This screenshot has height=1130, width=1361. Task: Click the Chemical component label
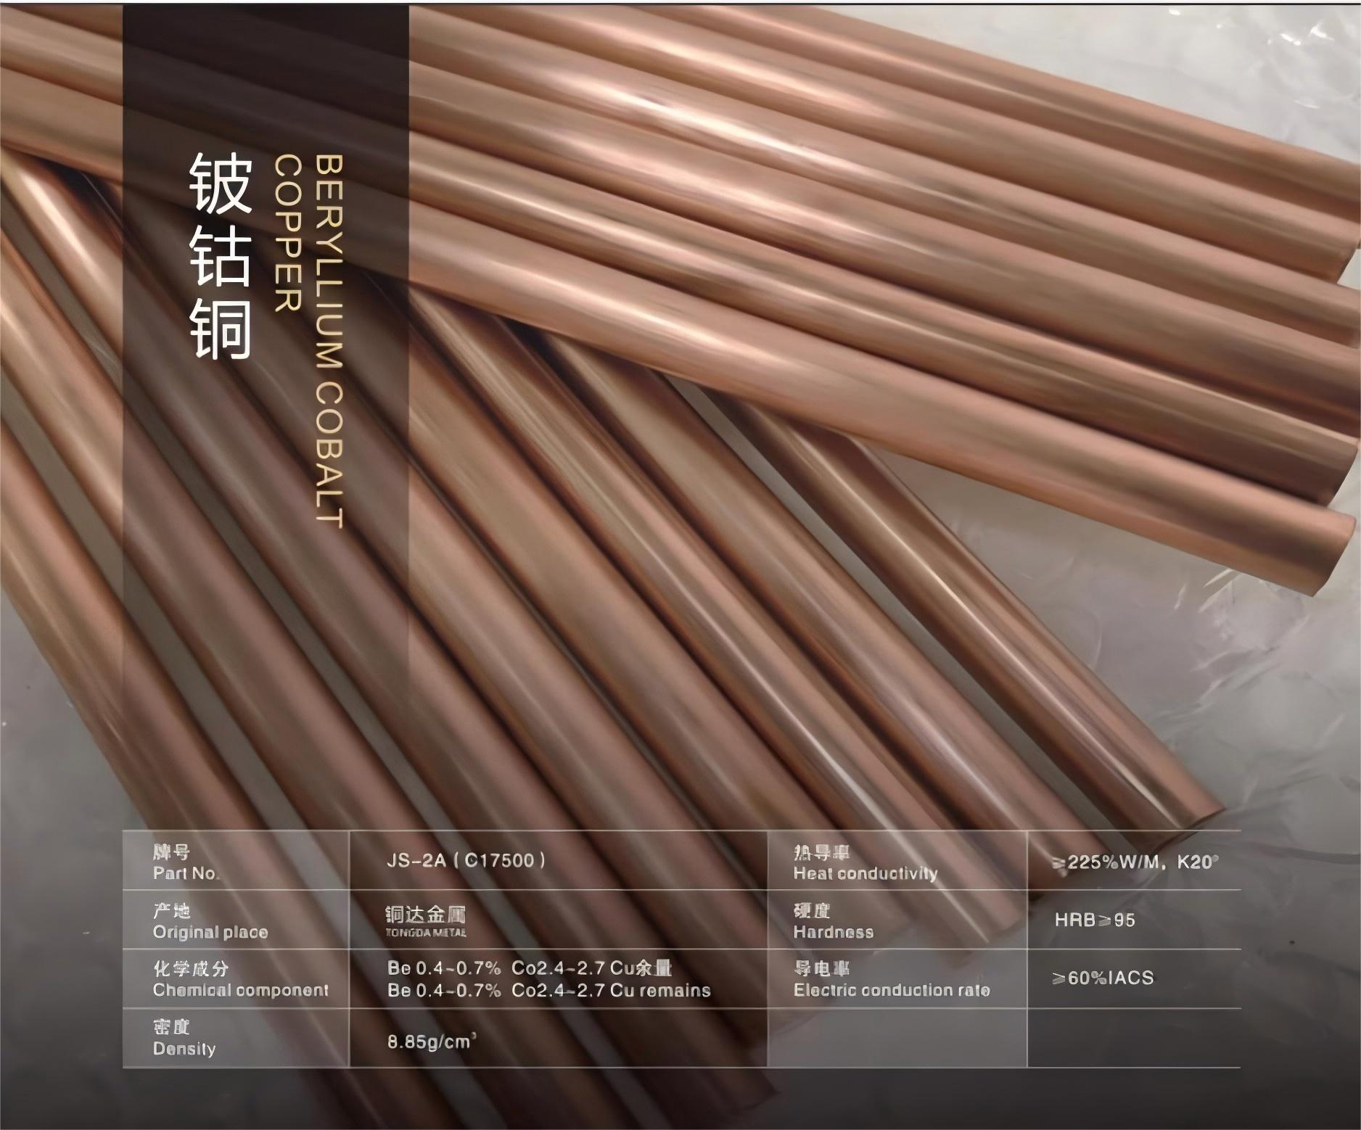coord(240,990)
